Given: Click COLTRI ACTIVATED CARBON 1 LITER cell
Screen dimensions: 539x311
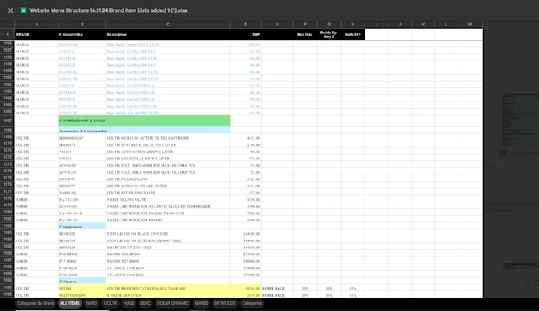Looking at the screenshot, I should [168, 152].
